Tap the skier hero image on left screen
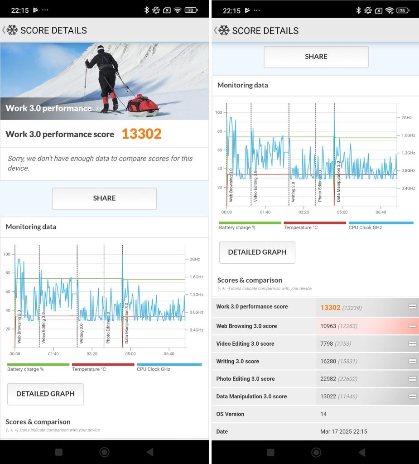Viewport: 419px width, 464px height. [105, 82]
